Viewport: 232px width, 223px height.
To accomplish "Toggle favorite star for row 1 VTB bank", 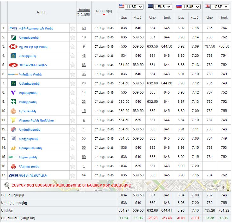I will (73, 28).
